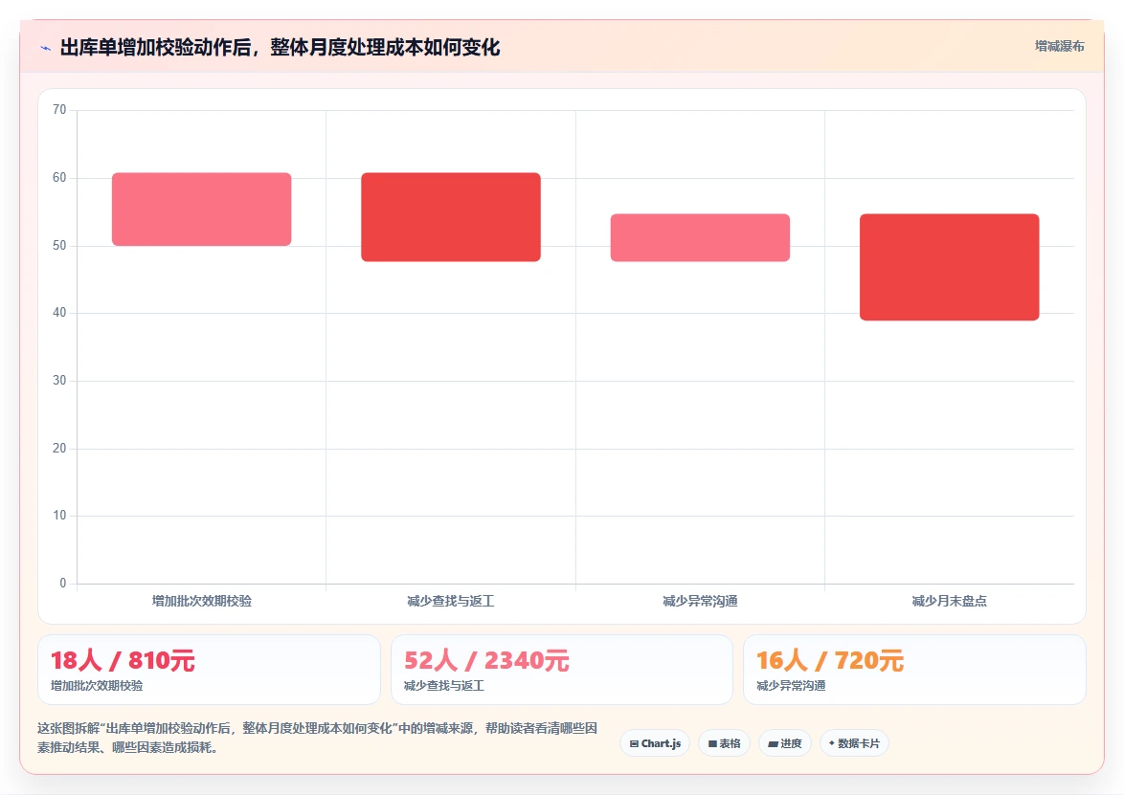Click y-axis value 30
Image resolution: width=1124 pixels, height=795 pixels.
[59, 381]
